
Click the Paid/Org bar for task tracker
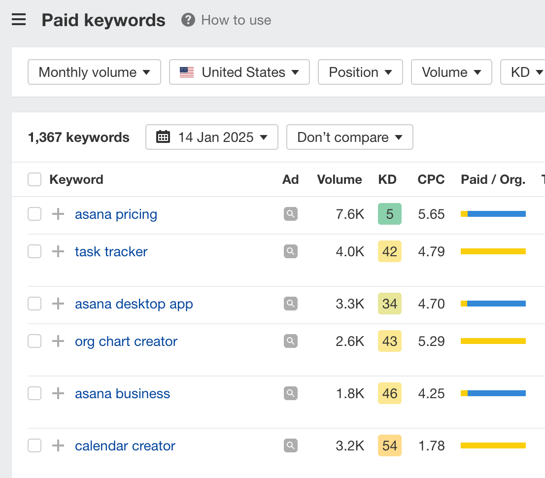493,251
